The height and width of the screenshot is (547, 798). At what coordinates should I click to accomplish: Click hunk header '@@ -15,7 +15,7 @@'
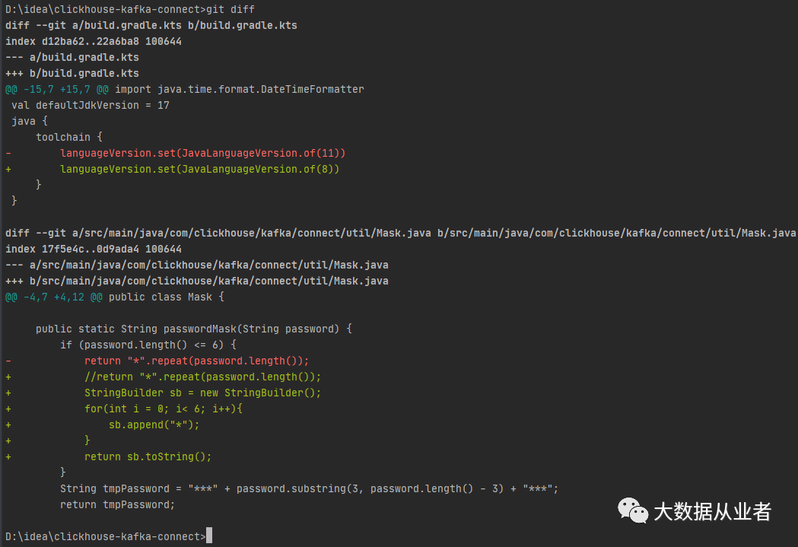pos(56,89)
